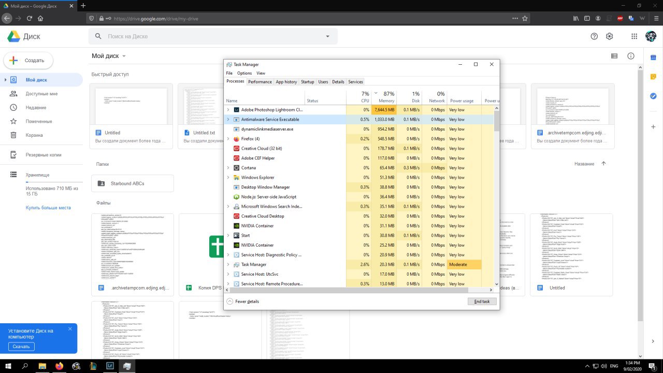Viewport: 663px width, 373px height.
Task: Open new Firefox tab with plus
Action: pyautogui.click(x=83, y=6)
